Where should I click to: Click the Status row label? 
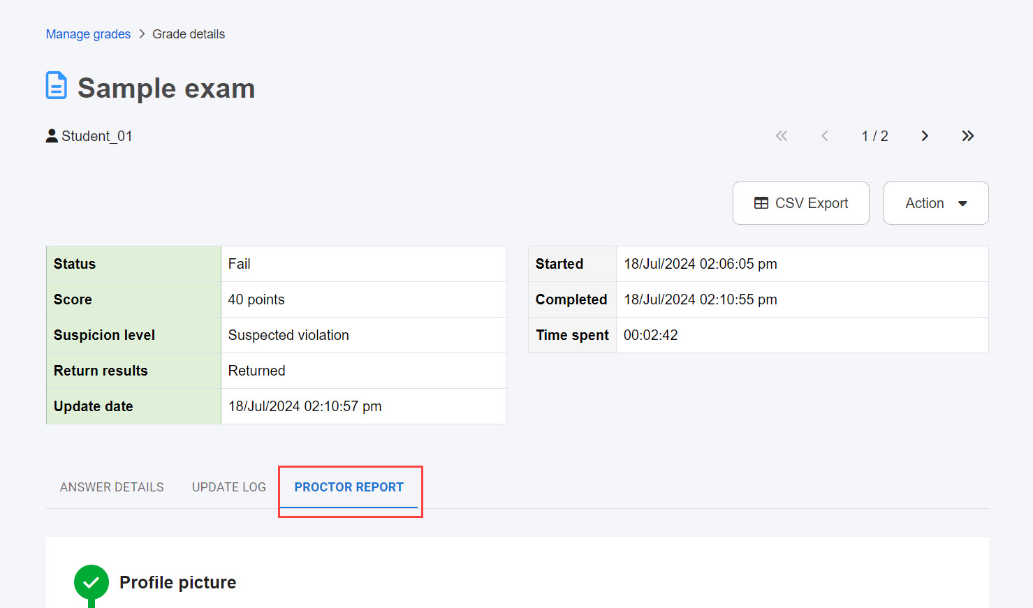[x=75, y=264]
